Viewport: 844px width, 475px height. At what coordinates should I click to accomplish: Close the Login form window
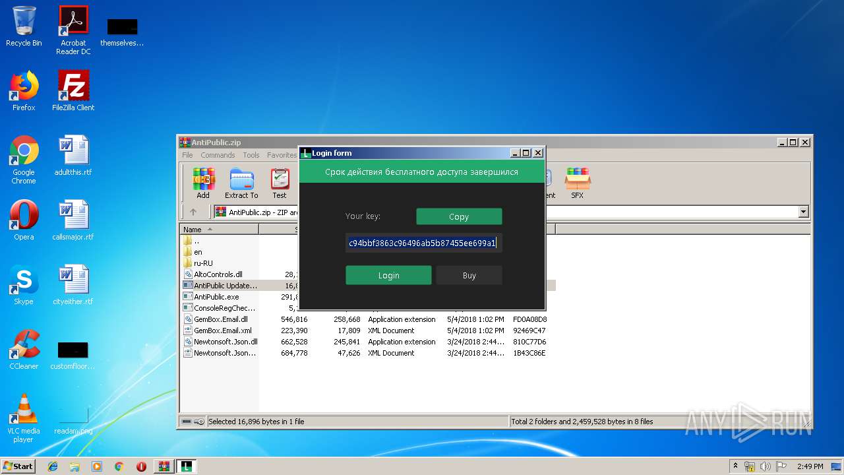point(538,153)
